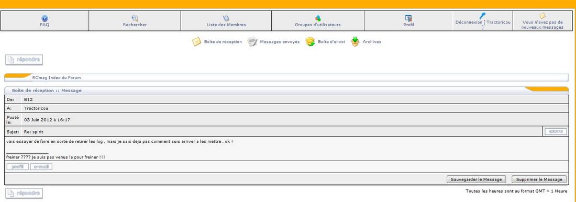Click the new messages envelope icon

click(x=542, y=16)
